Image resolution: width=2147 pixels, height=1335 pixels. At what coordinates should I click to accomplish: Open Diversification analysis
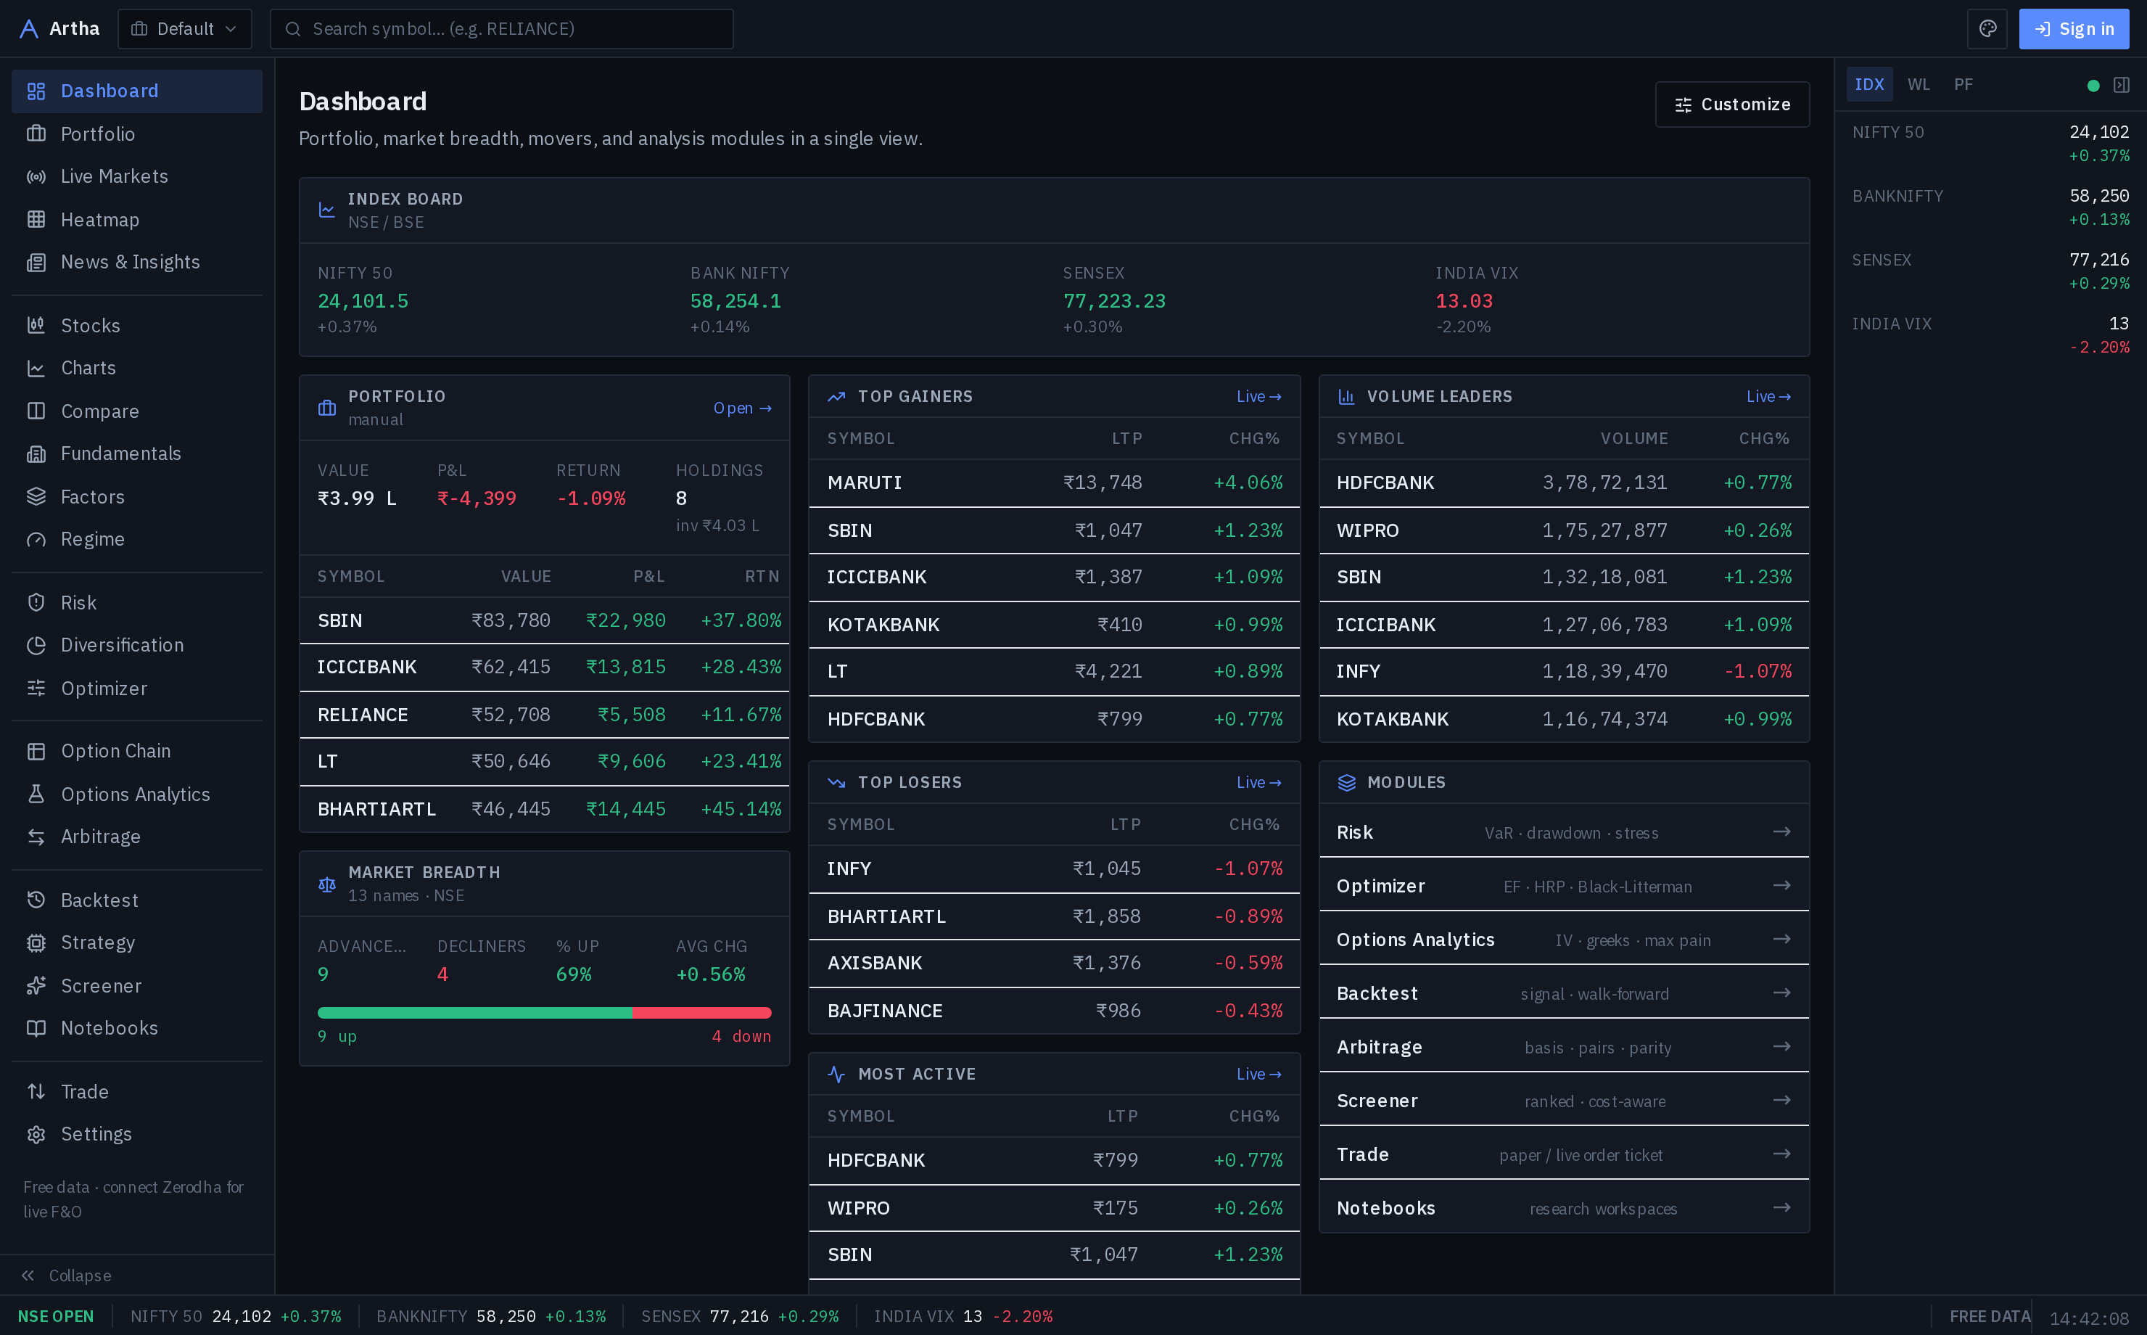click(137, 646)
